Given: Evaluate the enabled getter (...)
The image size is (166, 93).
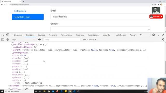Looking at the screenshot, I should tap(25, 61).
